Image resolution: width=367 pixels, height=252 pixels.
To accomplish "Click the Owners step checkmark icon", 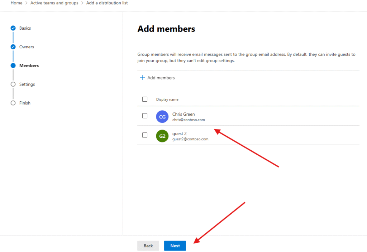I will coord(13,47).
